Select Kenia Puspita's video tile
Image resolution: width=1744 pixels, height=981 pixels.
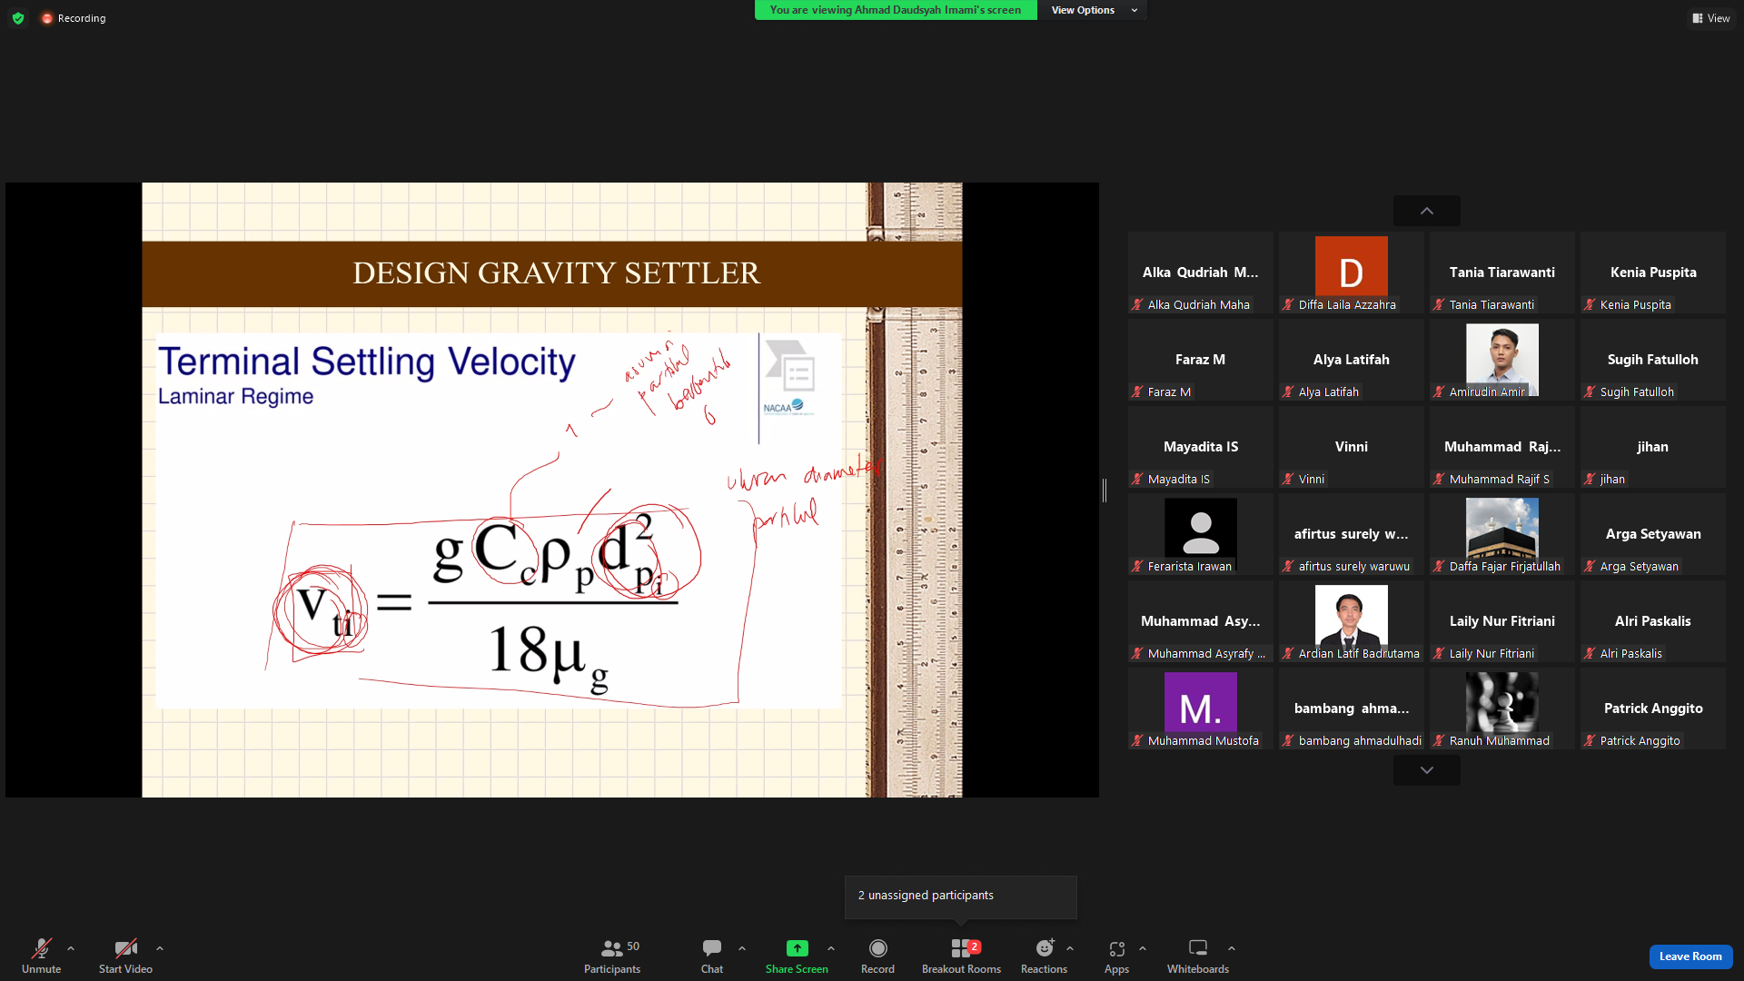click(x=1653, y=272)
